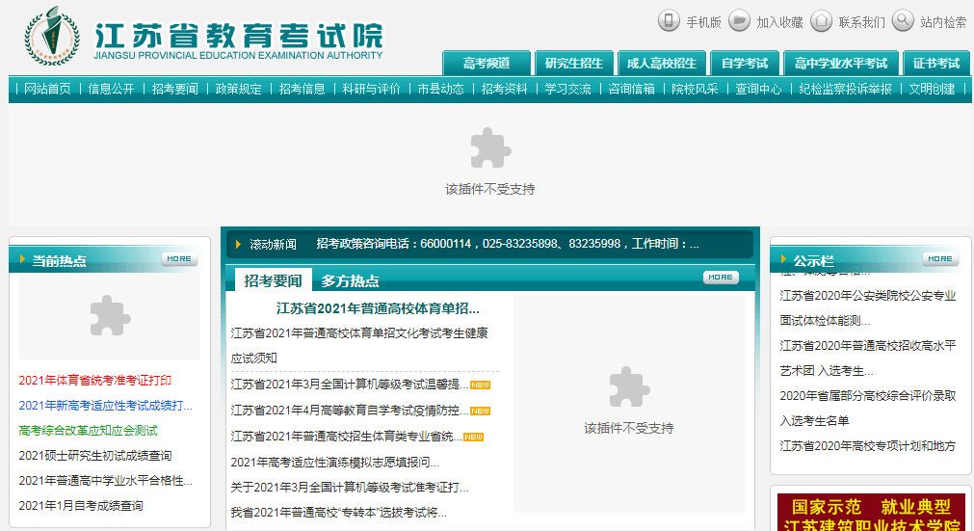Open 2021年1月自考成绩查询 link

pos(81,506)
